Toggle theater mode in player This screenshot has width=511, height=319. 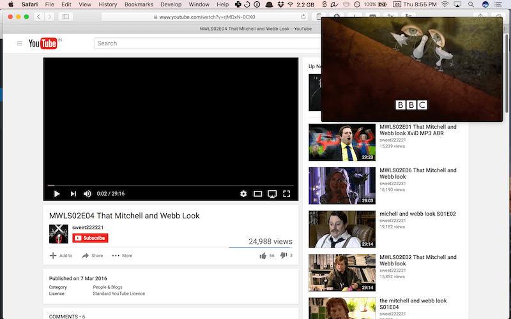point(258,194)
